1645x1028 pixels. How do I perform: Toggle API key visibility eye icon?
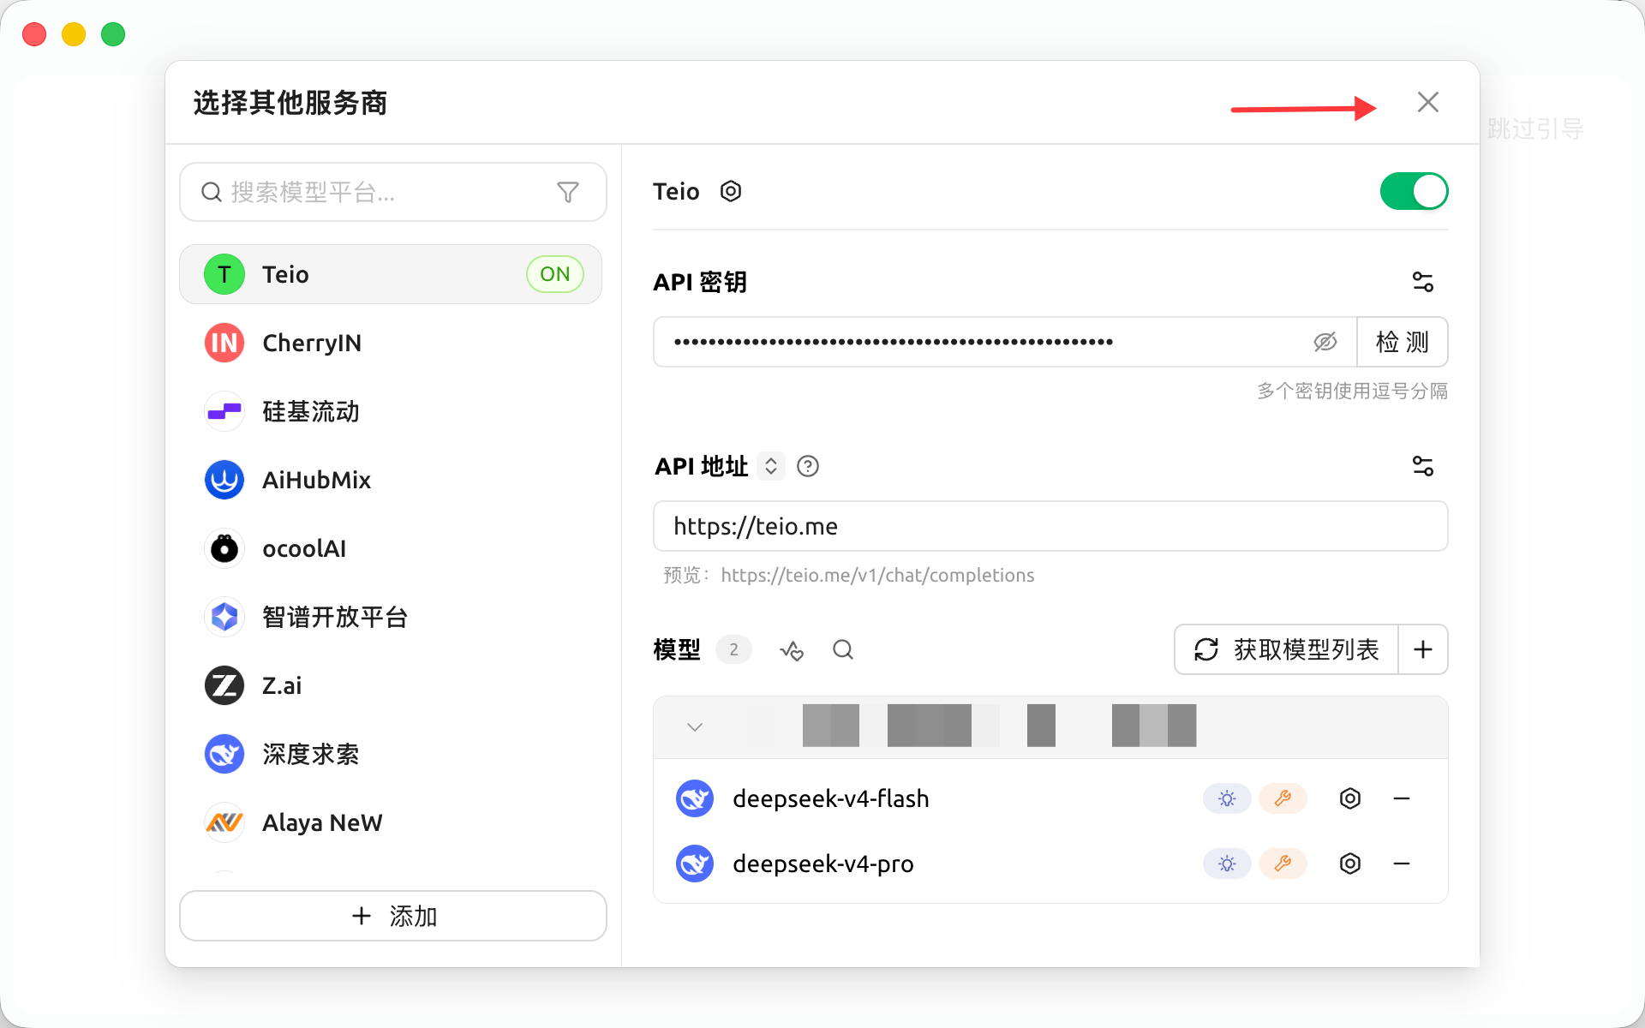click(1325, 342)
